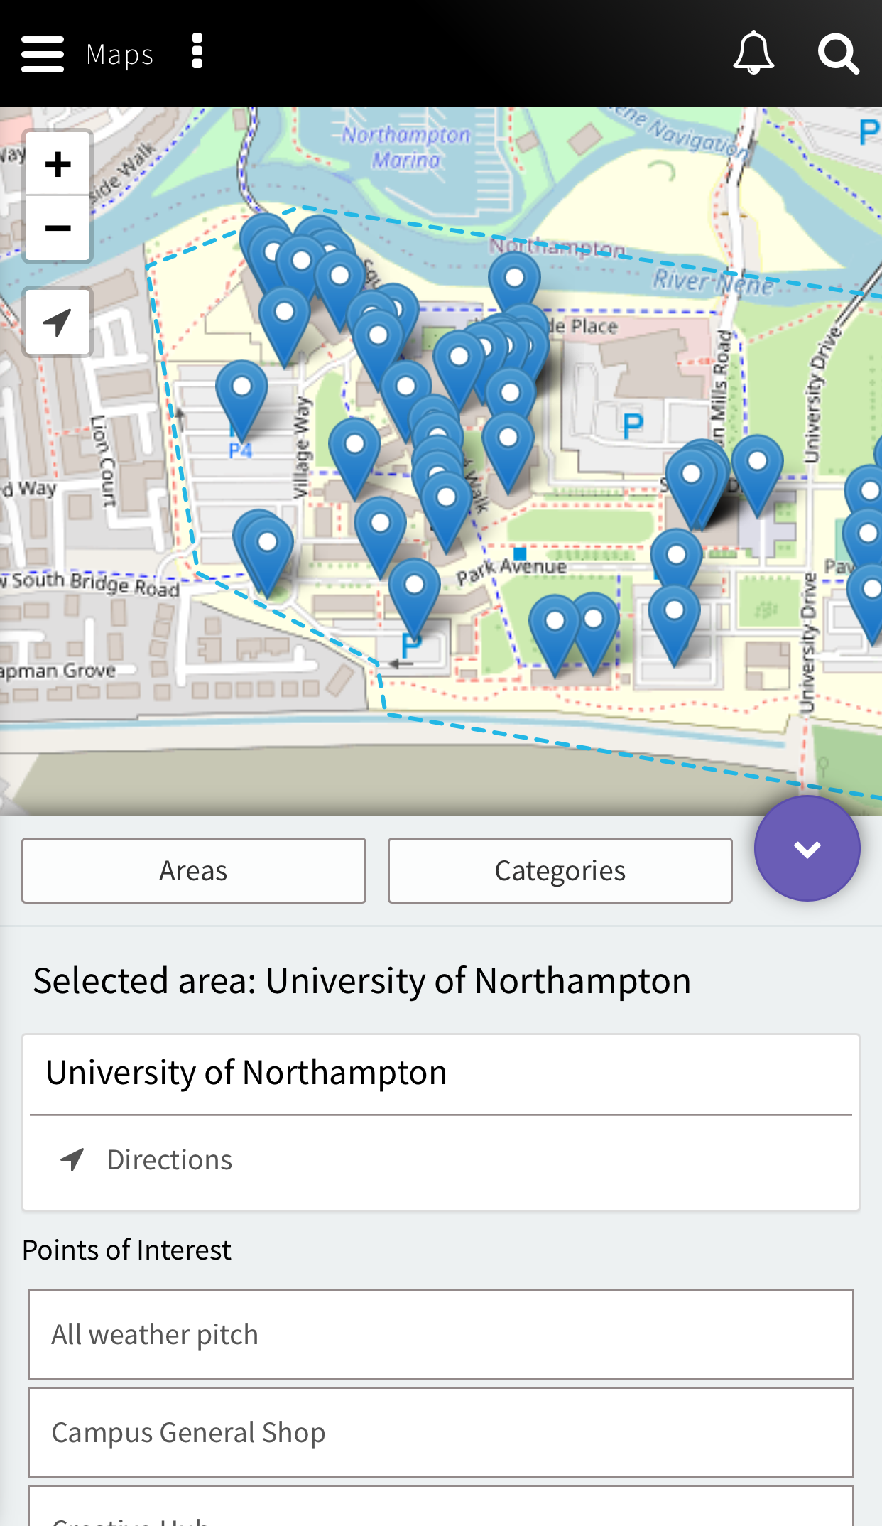Viewport: 882px width, 1526px height.
Task: Open the search magnifier
Action: click(x=838, y=54)
